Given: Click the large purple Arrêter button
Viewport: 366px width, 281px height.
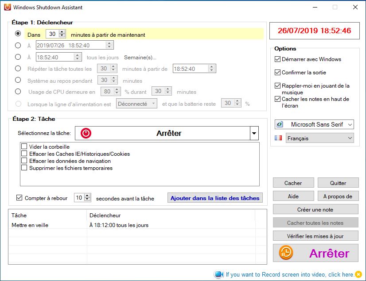Looking at the screenshot, I should pos(315,253).
